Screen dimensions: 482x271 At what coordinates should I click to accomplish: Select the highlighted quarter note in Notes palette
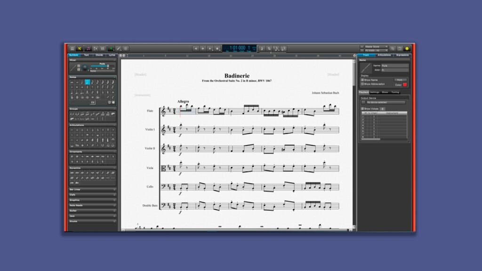coord(87,82)
